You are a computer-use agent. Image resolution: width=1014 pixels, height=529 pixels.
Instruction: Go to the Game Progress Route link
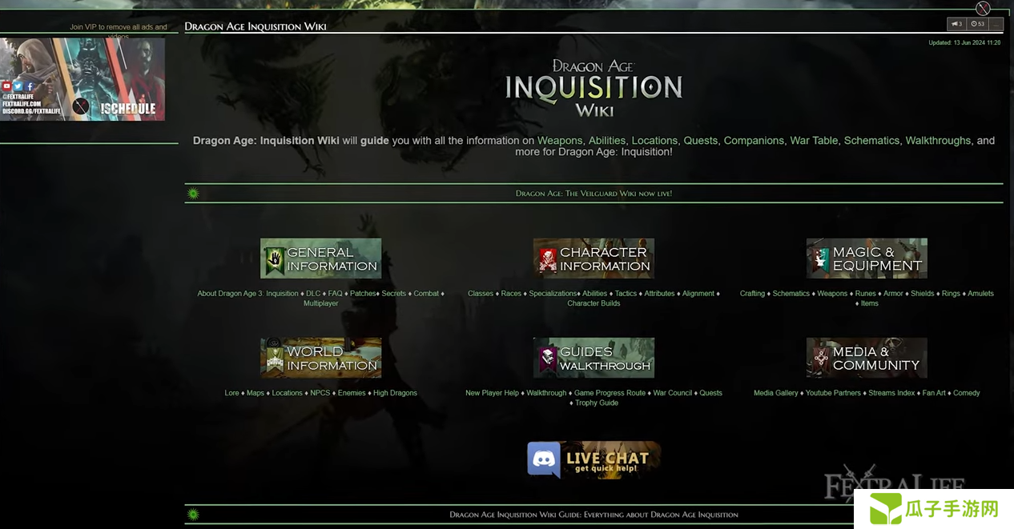610,393
